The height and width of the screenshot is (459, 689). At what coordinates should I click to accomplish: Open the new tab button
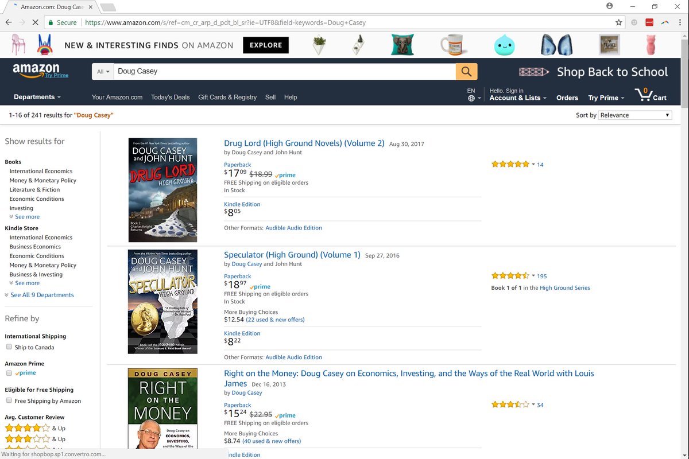pyautogui.click(x=108, y=7)
